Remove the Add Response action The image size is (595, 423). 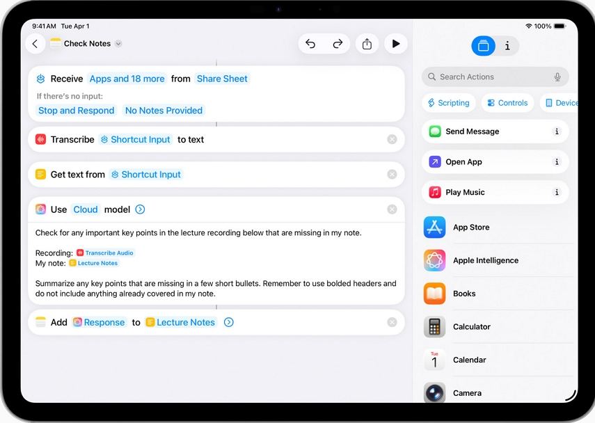(x=392, y=322)
